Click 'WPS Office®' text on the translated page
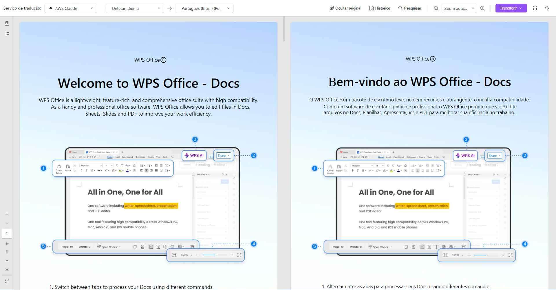 [420, 59]
